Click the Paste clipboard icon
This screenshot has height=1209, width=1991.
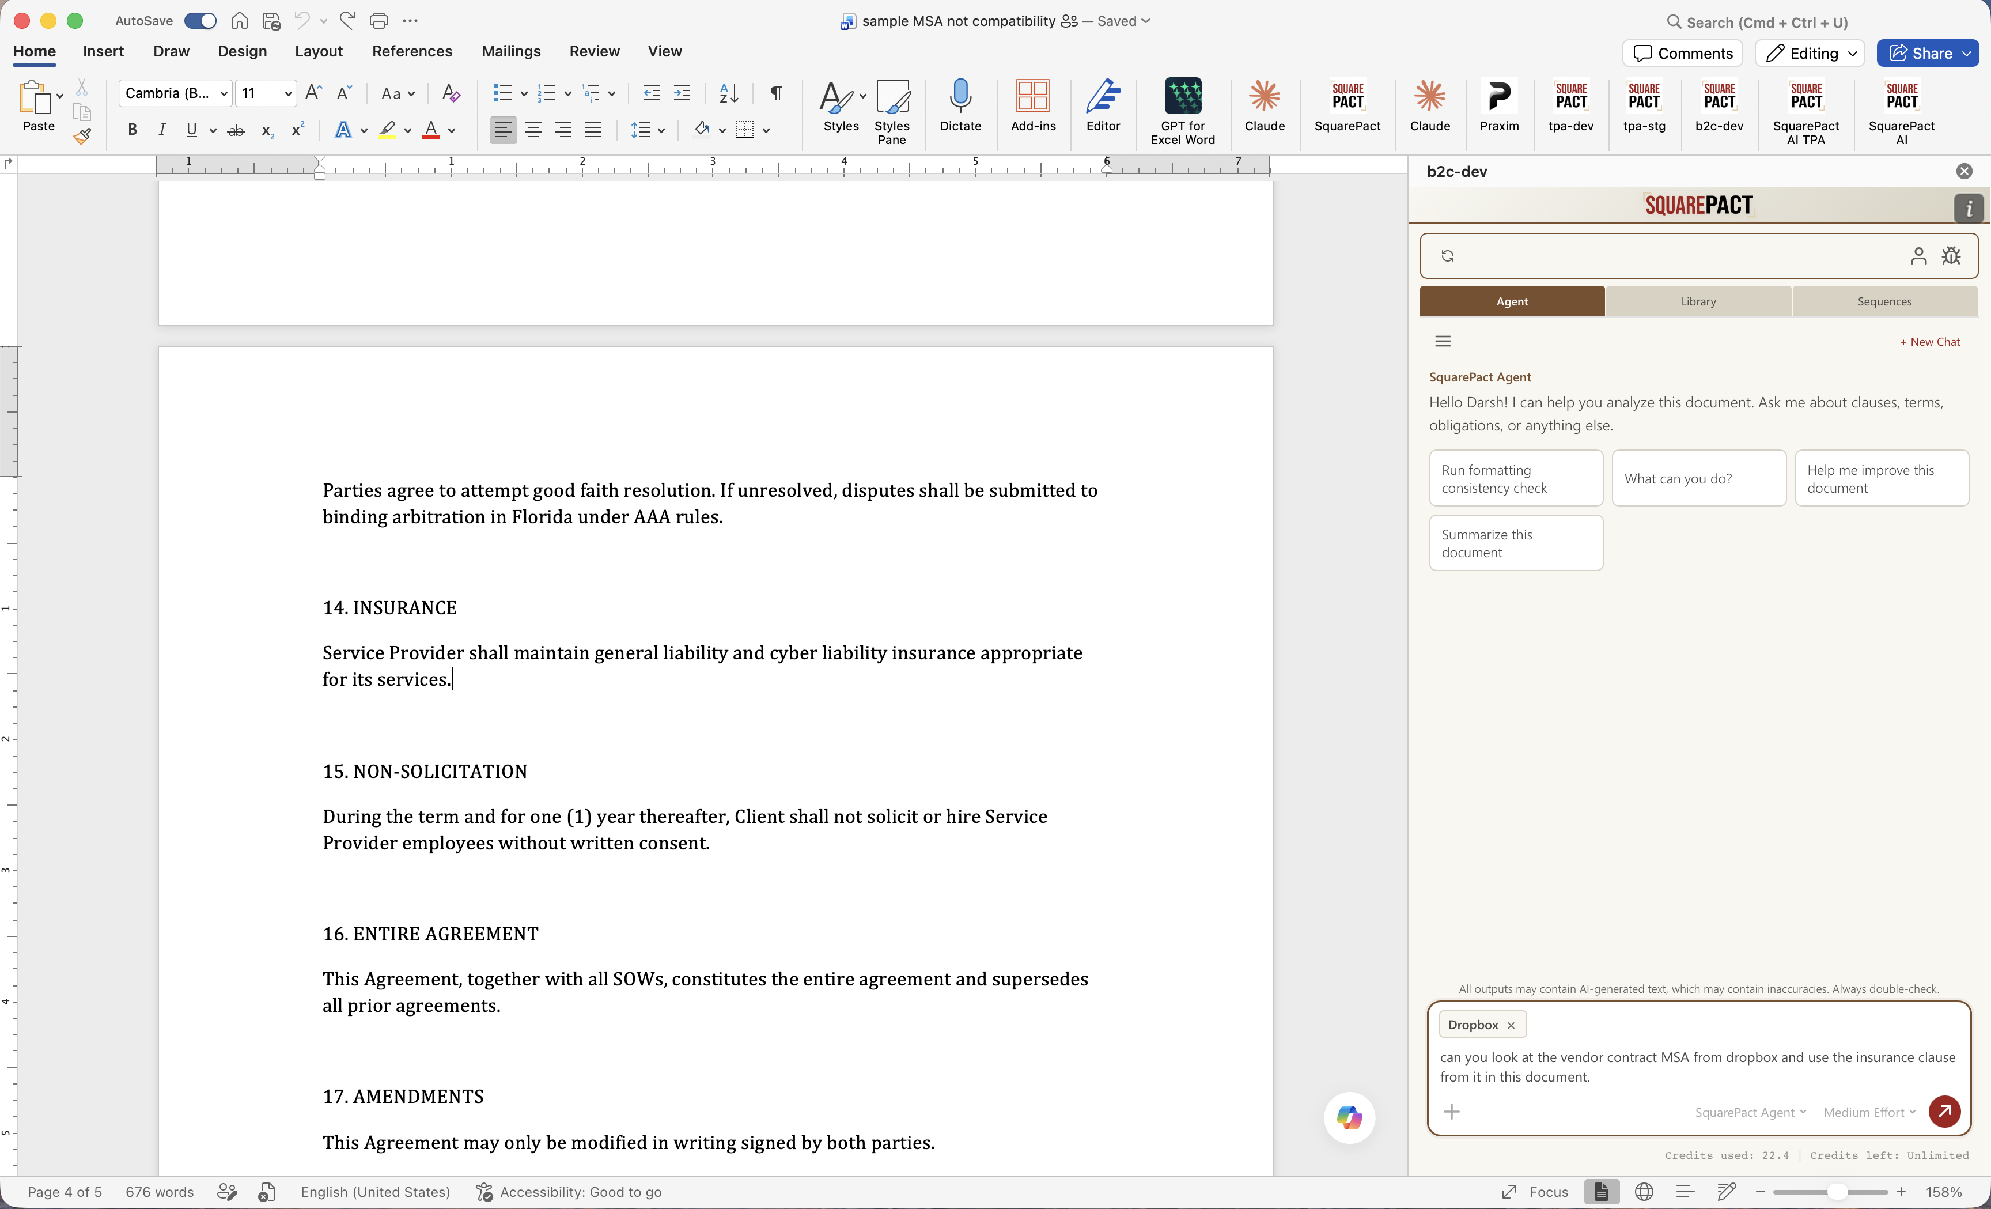tap(34, 97)
